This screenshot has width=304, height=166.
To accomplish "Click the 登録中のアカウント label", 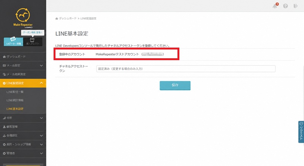I will click(x=72, y=54).
